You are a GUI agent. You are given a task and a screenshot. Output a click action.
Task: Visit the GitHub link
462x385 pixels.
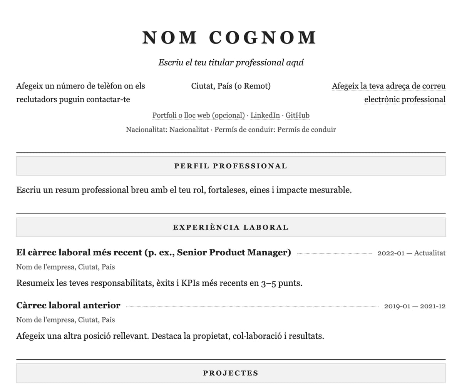click(x=297, y=115)
